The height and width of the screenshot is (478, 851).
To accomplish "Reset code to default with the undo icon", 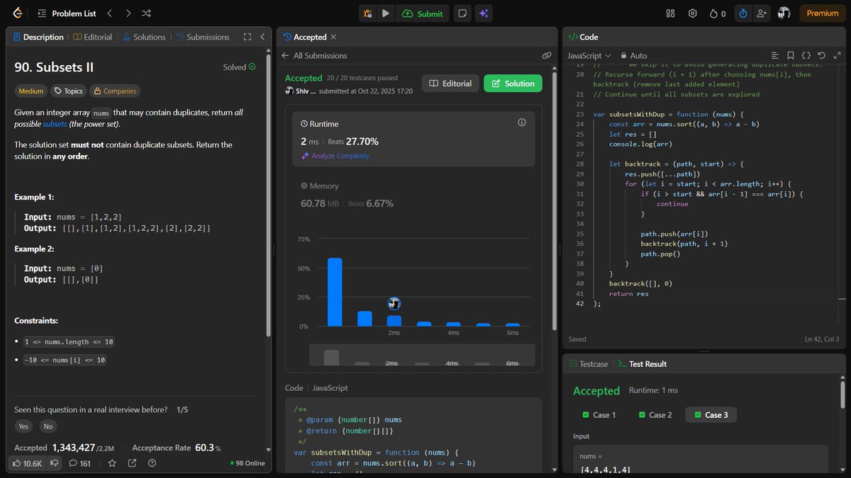I will pos(821,55).
